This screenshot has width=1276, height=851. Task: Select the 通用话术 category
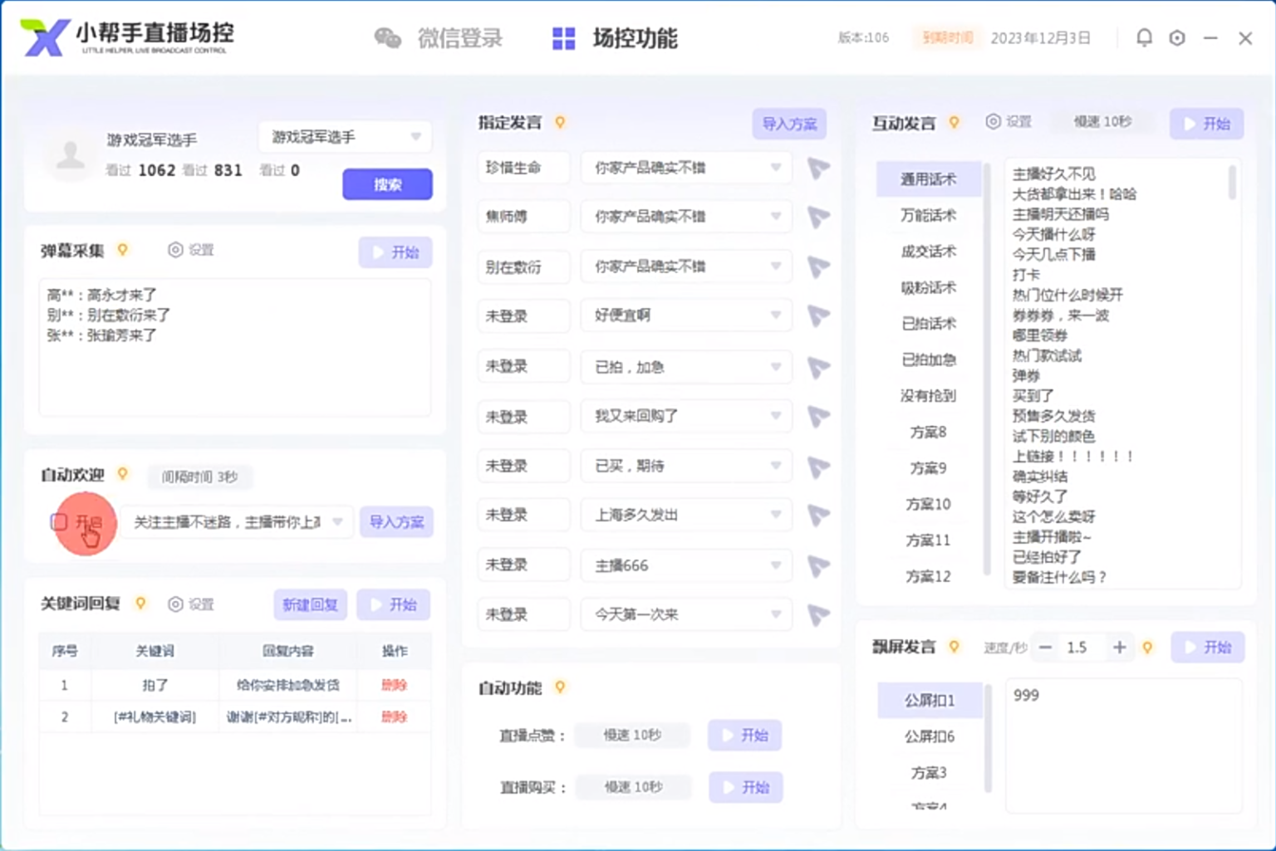(929, 179)
